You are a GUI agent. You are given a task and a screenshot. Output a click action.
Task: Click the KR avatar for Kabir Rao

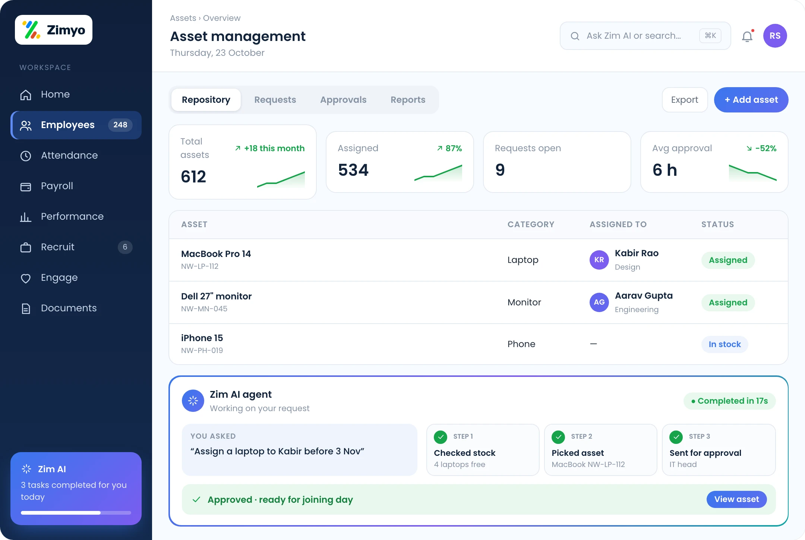(599, 260)
